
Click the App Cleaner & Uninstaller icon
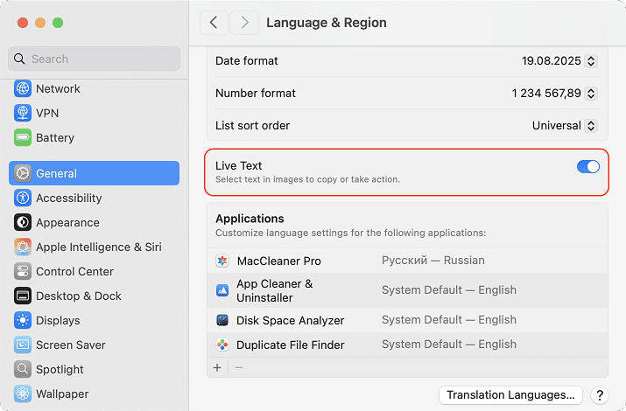222,290
